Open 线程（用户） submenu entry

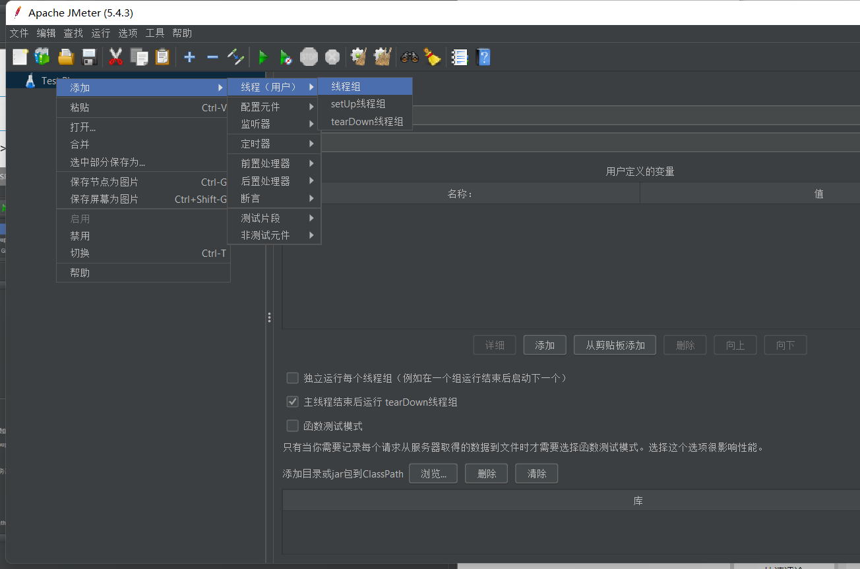click(274, 87)
